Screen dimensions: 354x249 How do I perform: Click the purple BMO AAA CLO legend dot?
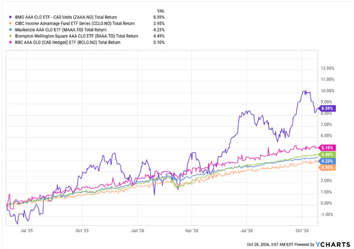[10, 17]
